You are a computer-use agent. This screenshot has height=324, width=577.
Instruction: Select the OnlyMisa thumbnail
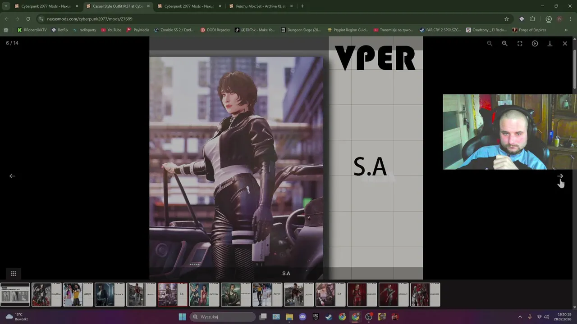pos(46,294)
